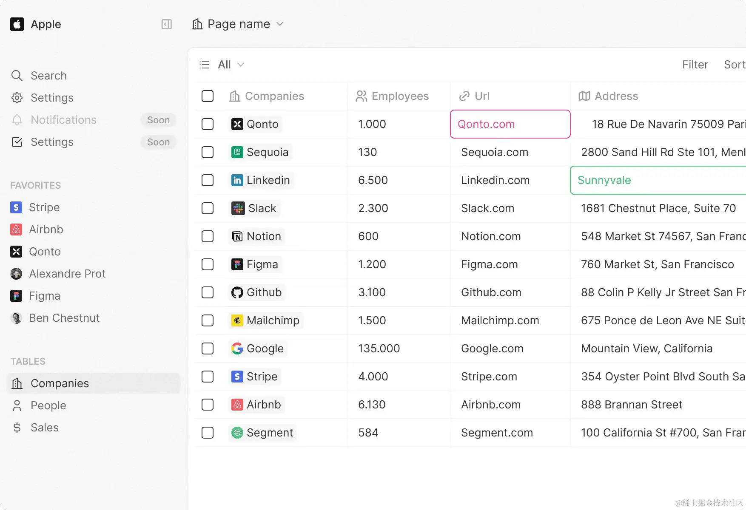Click the Qonto logo in the table row
This screenshot has height=510, width=746.
pyautogui.click(x=237, y=124)
